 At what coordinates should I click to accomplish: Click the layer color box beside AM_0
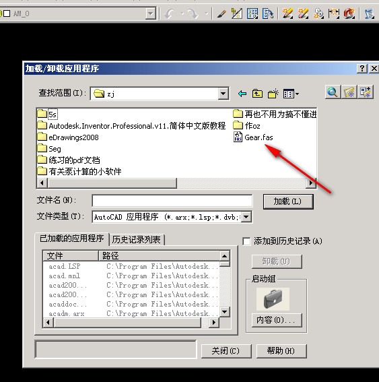[7, 13]
